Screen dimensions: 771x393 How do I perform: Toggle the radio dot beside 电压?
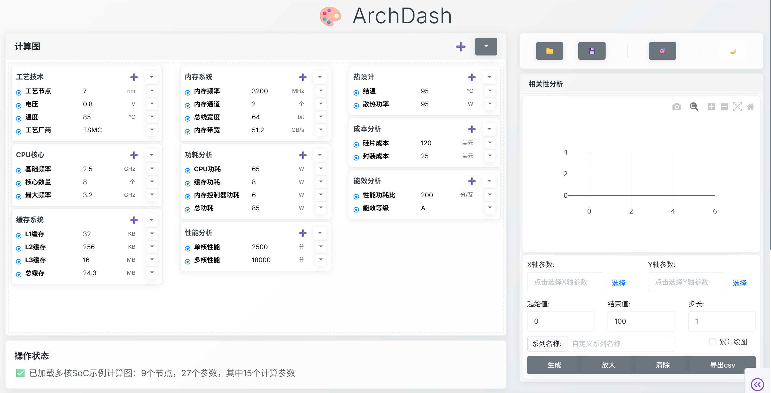coord(19,105)
